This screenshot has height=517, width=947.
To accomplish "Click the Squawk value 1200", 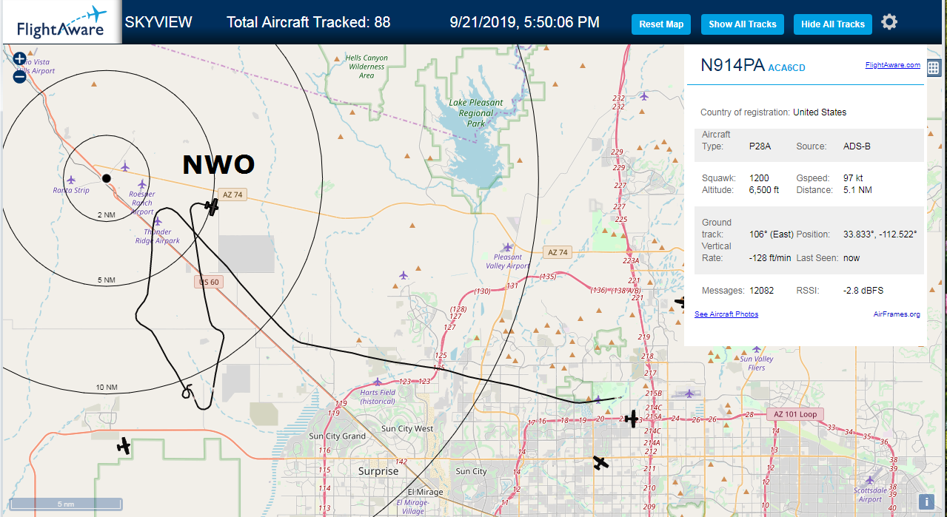I will [x=759, y=178].
